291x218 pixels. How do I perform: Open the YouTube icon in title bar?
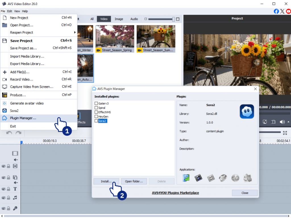click(x=288, y=11)
